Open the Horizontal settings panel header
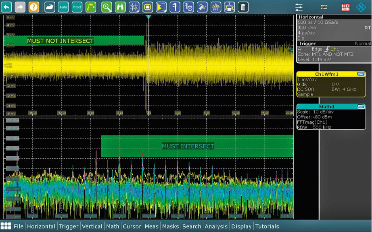Image resolution: width=372 pixels, height=232 pixels. (x=311, y=17)
